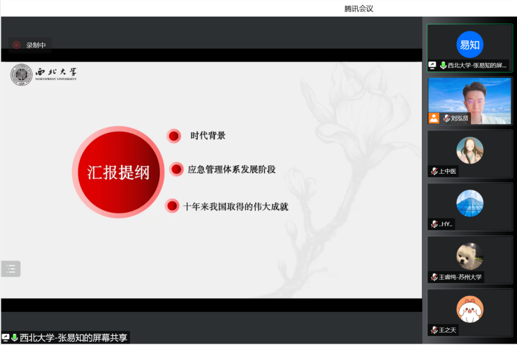The width and height of the screenshot is (517, 345).
Task: Select the white dog avatar of 王睿纯
Action: click(x=470, y=256)
